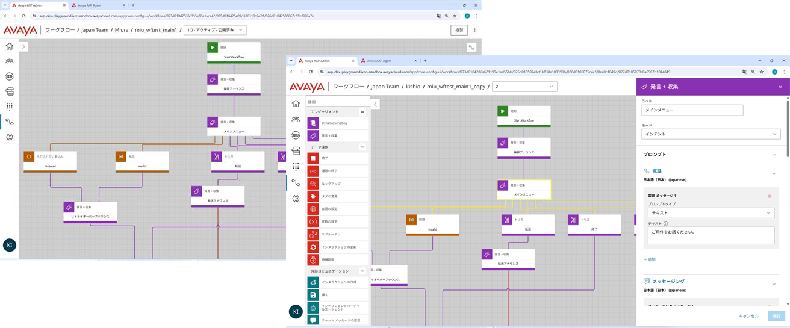This screenshot has width=790, height=328.
Task: Click the 待機期間 wait timer palette icon
Action: pyautogui.click(x=313, y=260)
